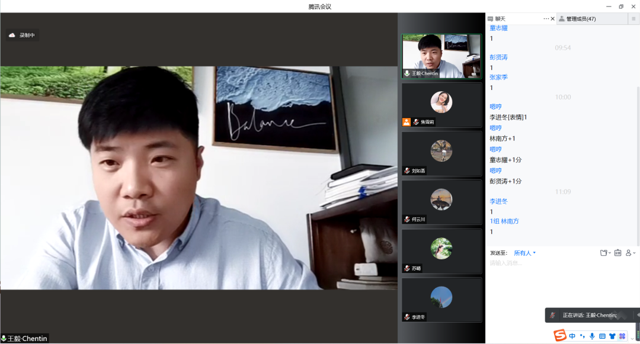Open the 所有人 send-to dropdown

click(524, 253)
